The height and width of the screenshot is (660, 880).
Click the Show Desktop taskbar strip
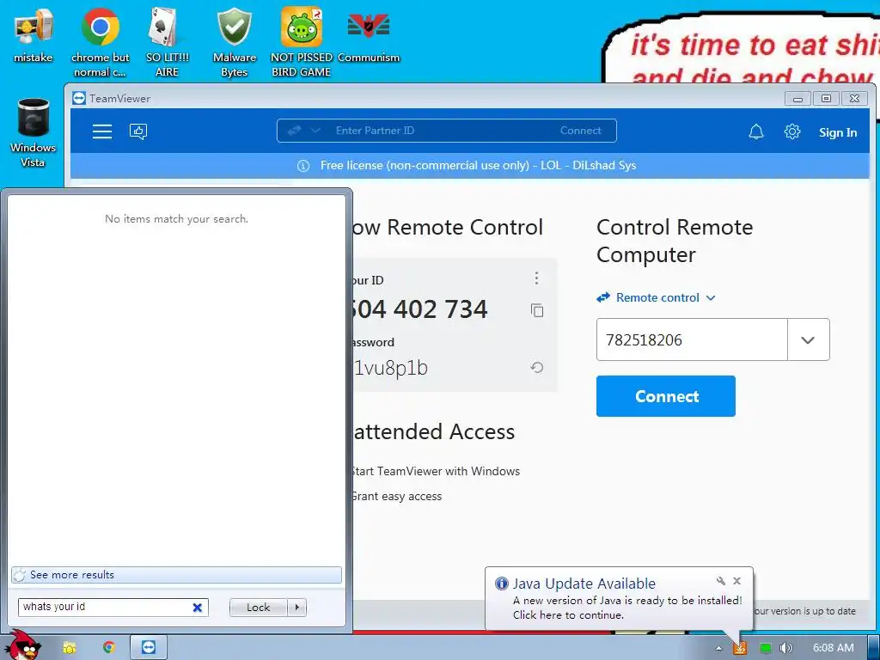point(874,647)
